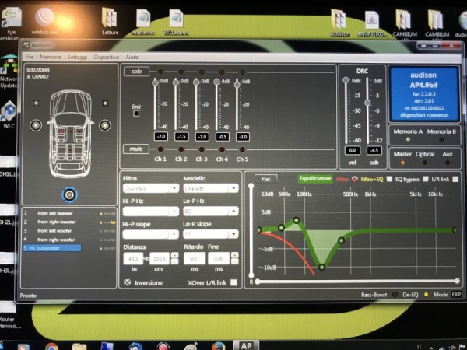Open the Settaggi menu

click(x=77, y=57)
